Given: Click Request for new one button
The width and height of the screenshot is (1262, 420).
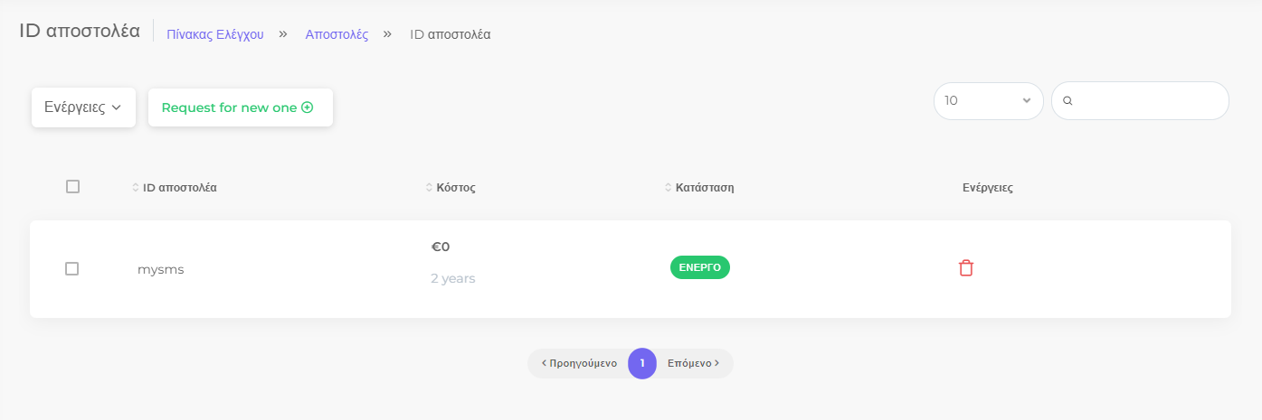Looking at the screenshot, I should point(241,107).
